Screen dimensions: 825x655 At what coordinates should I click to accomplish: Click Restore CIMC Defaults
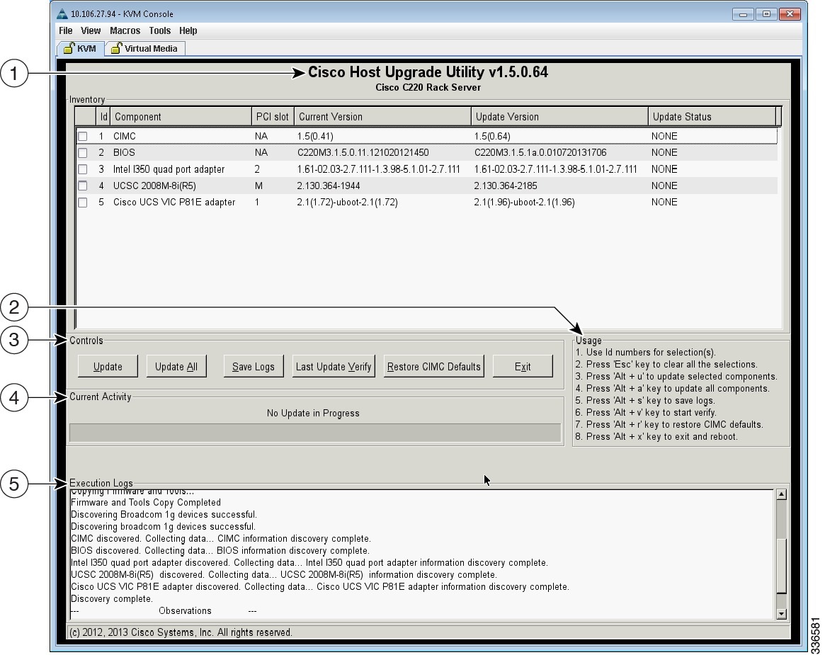(433, 366)
